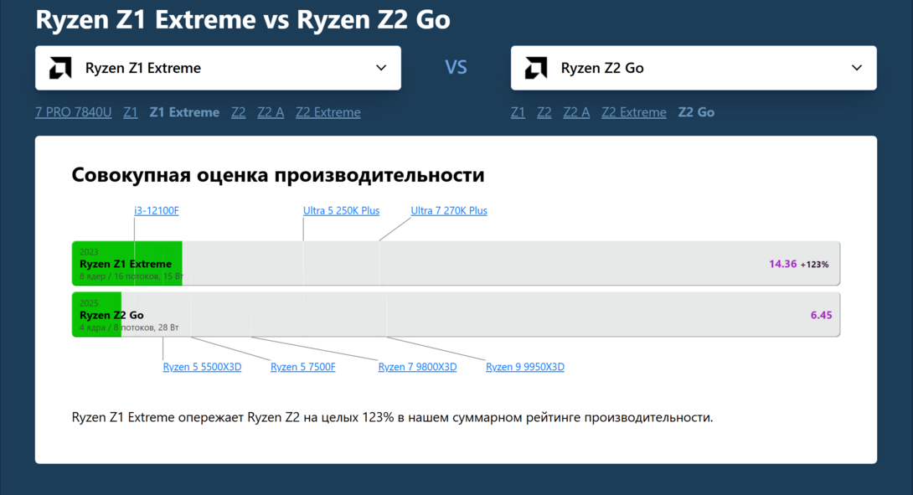The height and width of the screenshot is (495, 913).
Task: Click the summary sentence about 123% lead
Action: pos(392,418)
